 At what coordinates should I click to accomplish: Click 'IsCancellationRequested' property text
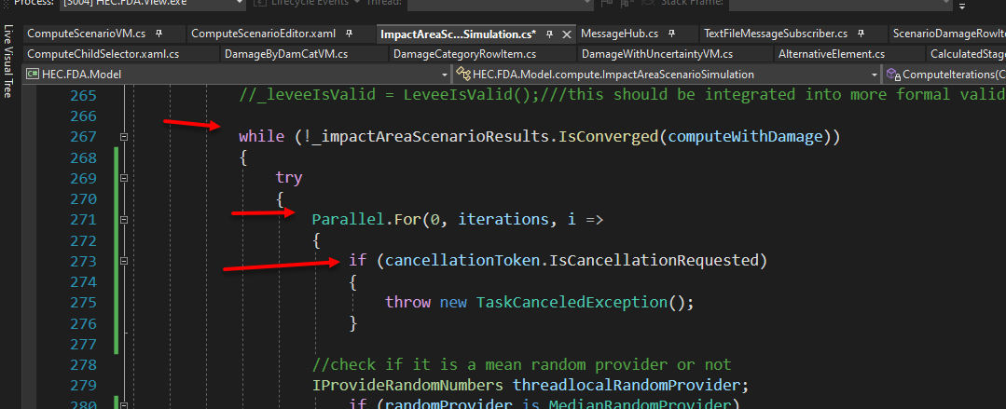[x=655, y=261]
